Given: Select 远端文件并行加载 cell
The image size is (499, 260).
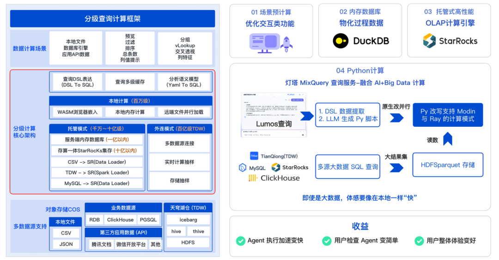Looking at the screenshot, I should tap(183, 112).
